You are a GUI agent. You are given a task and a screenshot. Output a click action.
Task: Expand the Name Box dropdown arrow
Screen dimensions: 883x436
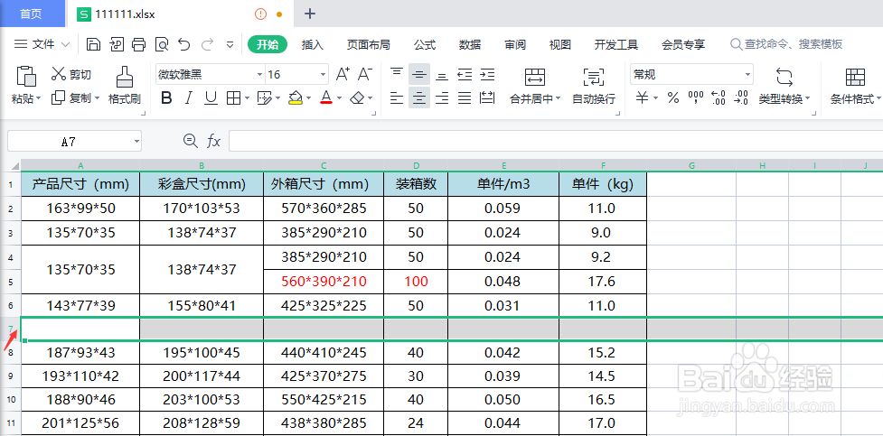[136, 142]
